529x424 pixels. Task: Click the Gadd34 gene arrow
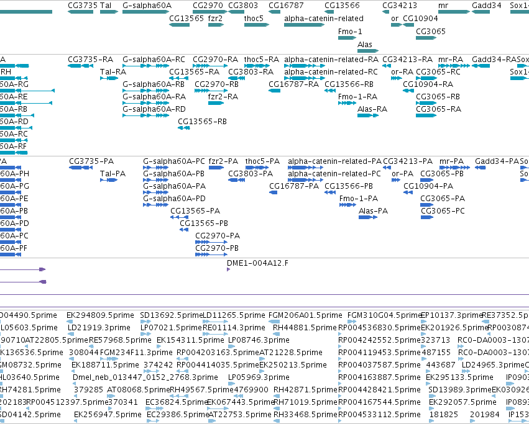[x=481, y=12]
